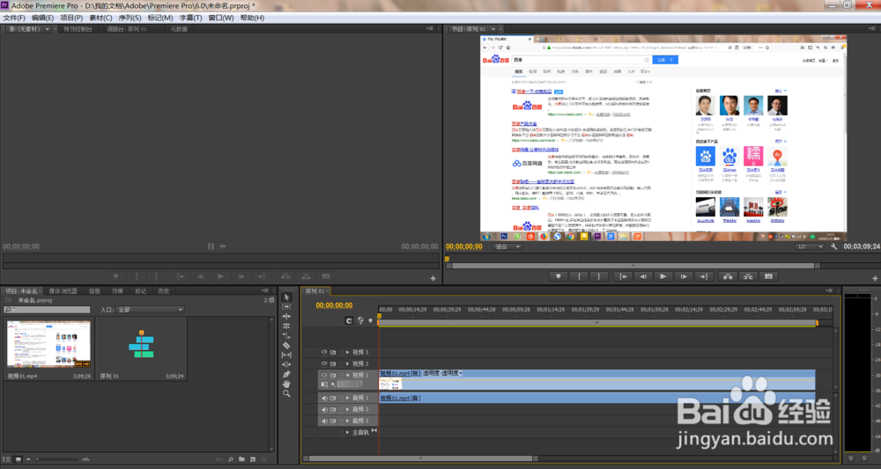Open Program monitor zoom 适合 dropdown
The image size is (881, 469).
507,247
